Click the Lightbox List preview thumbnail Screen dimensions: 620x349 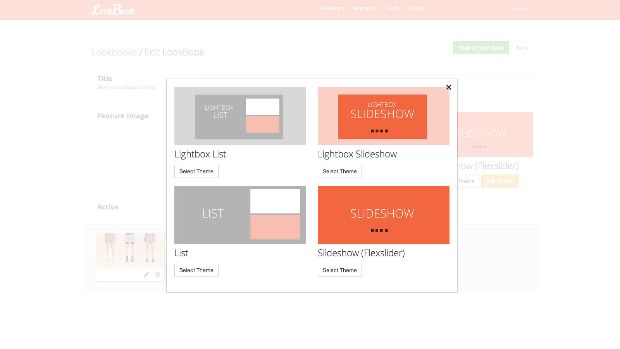(240, 116)
